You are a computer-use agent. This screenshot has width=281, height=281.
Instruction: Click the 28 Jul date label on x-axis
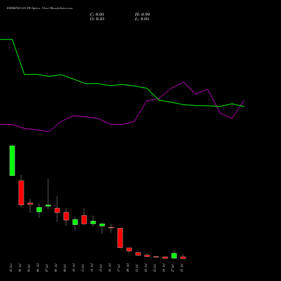tap(182, 268)
